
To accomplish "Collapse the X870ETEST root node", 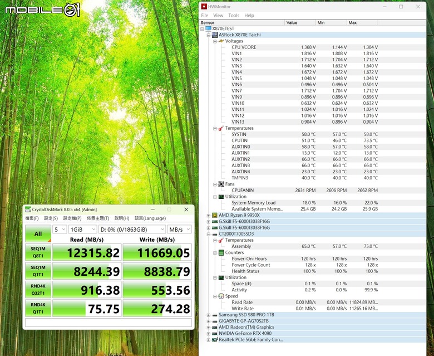I will point(202,28).
